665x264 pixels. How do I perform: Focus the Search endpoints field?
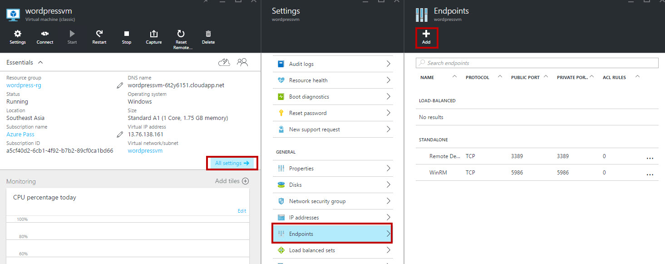pos(537,63)
